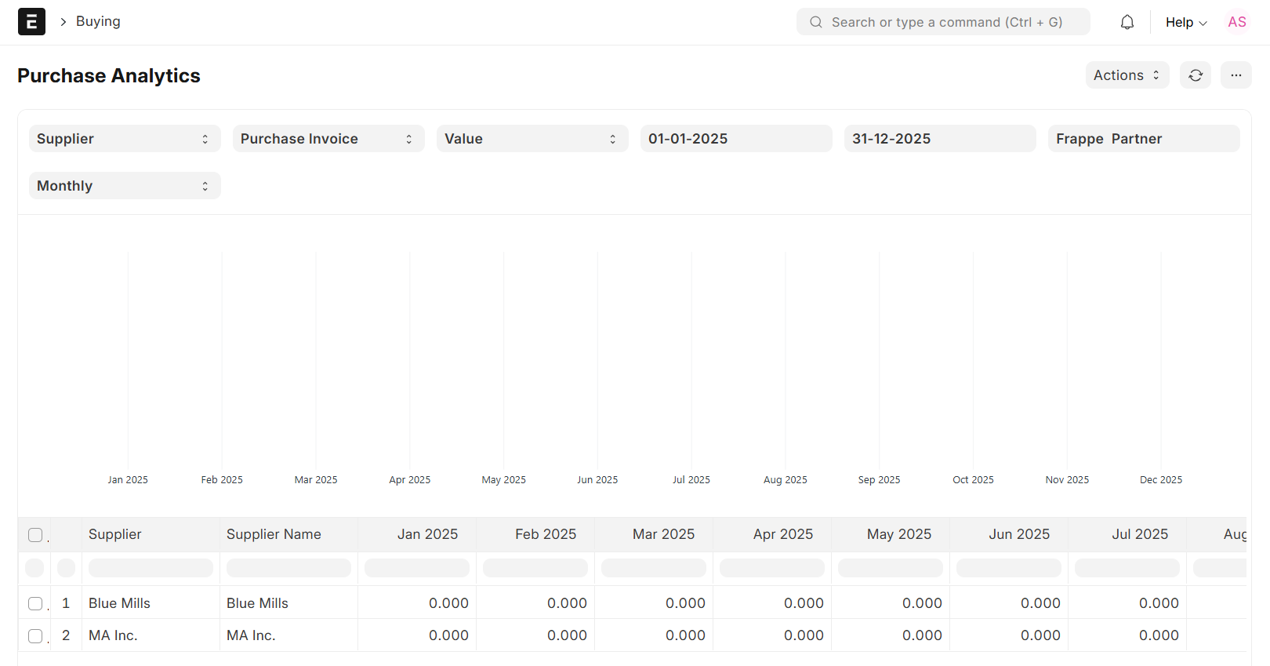This screenshot has height=666, width=1270.
Task: Click row number 1 cell
Action: pyautogui.click(x=66, y=603)
